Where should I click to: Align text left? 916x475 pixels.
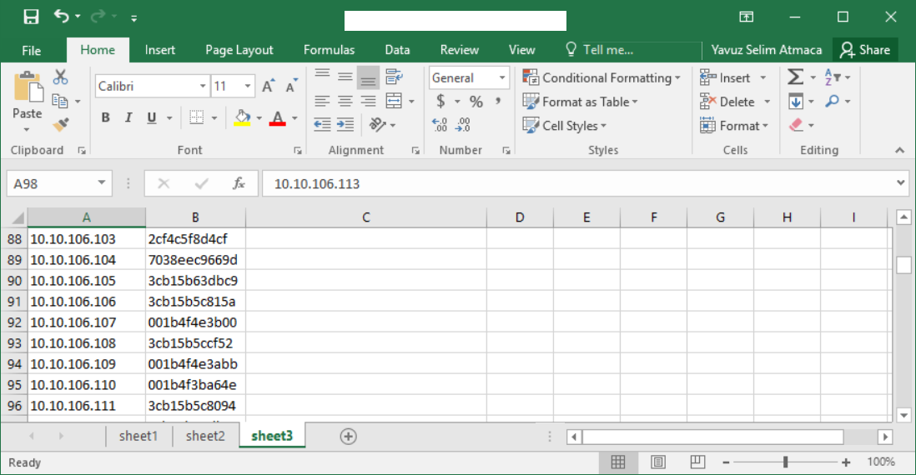[x=323, y=101]
